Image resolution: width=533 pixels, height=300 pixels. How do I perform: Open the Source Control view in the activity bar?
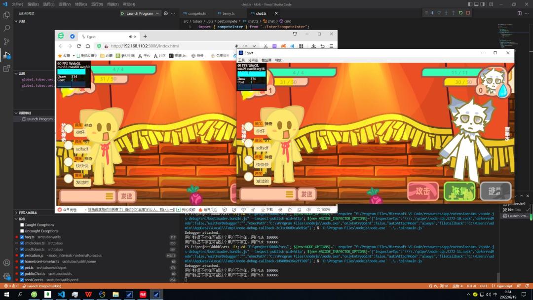(6, 41)
